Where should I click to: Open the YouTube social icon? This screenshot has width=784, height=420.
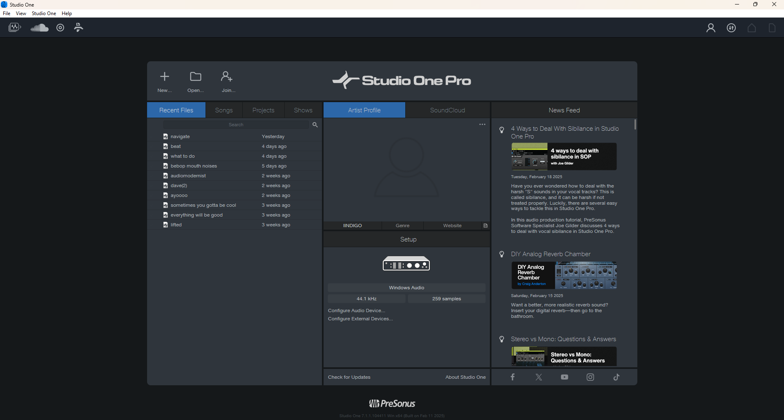tap(565, 377)
